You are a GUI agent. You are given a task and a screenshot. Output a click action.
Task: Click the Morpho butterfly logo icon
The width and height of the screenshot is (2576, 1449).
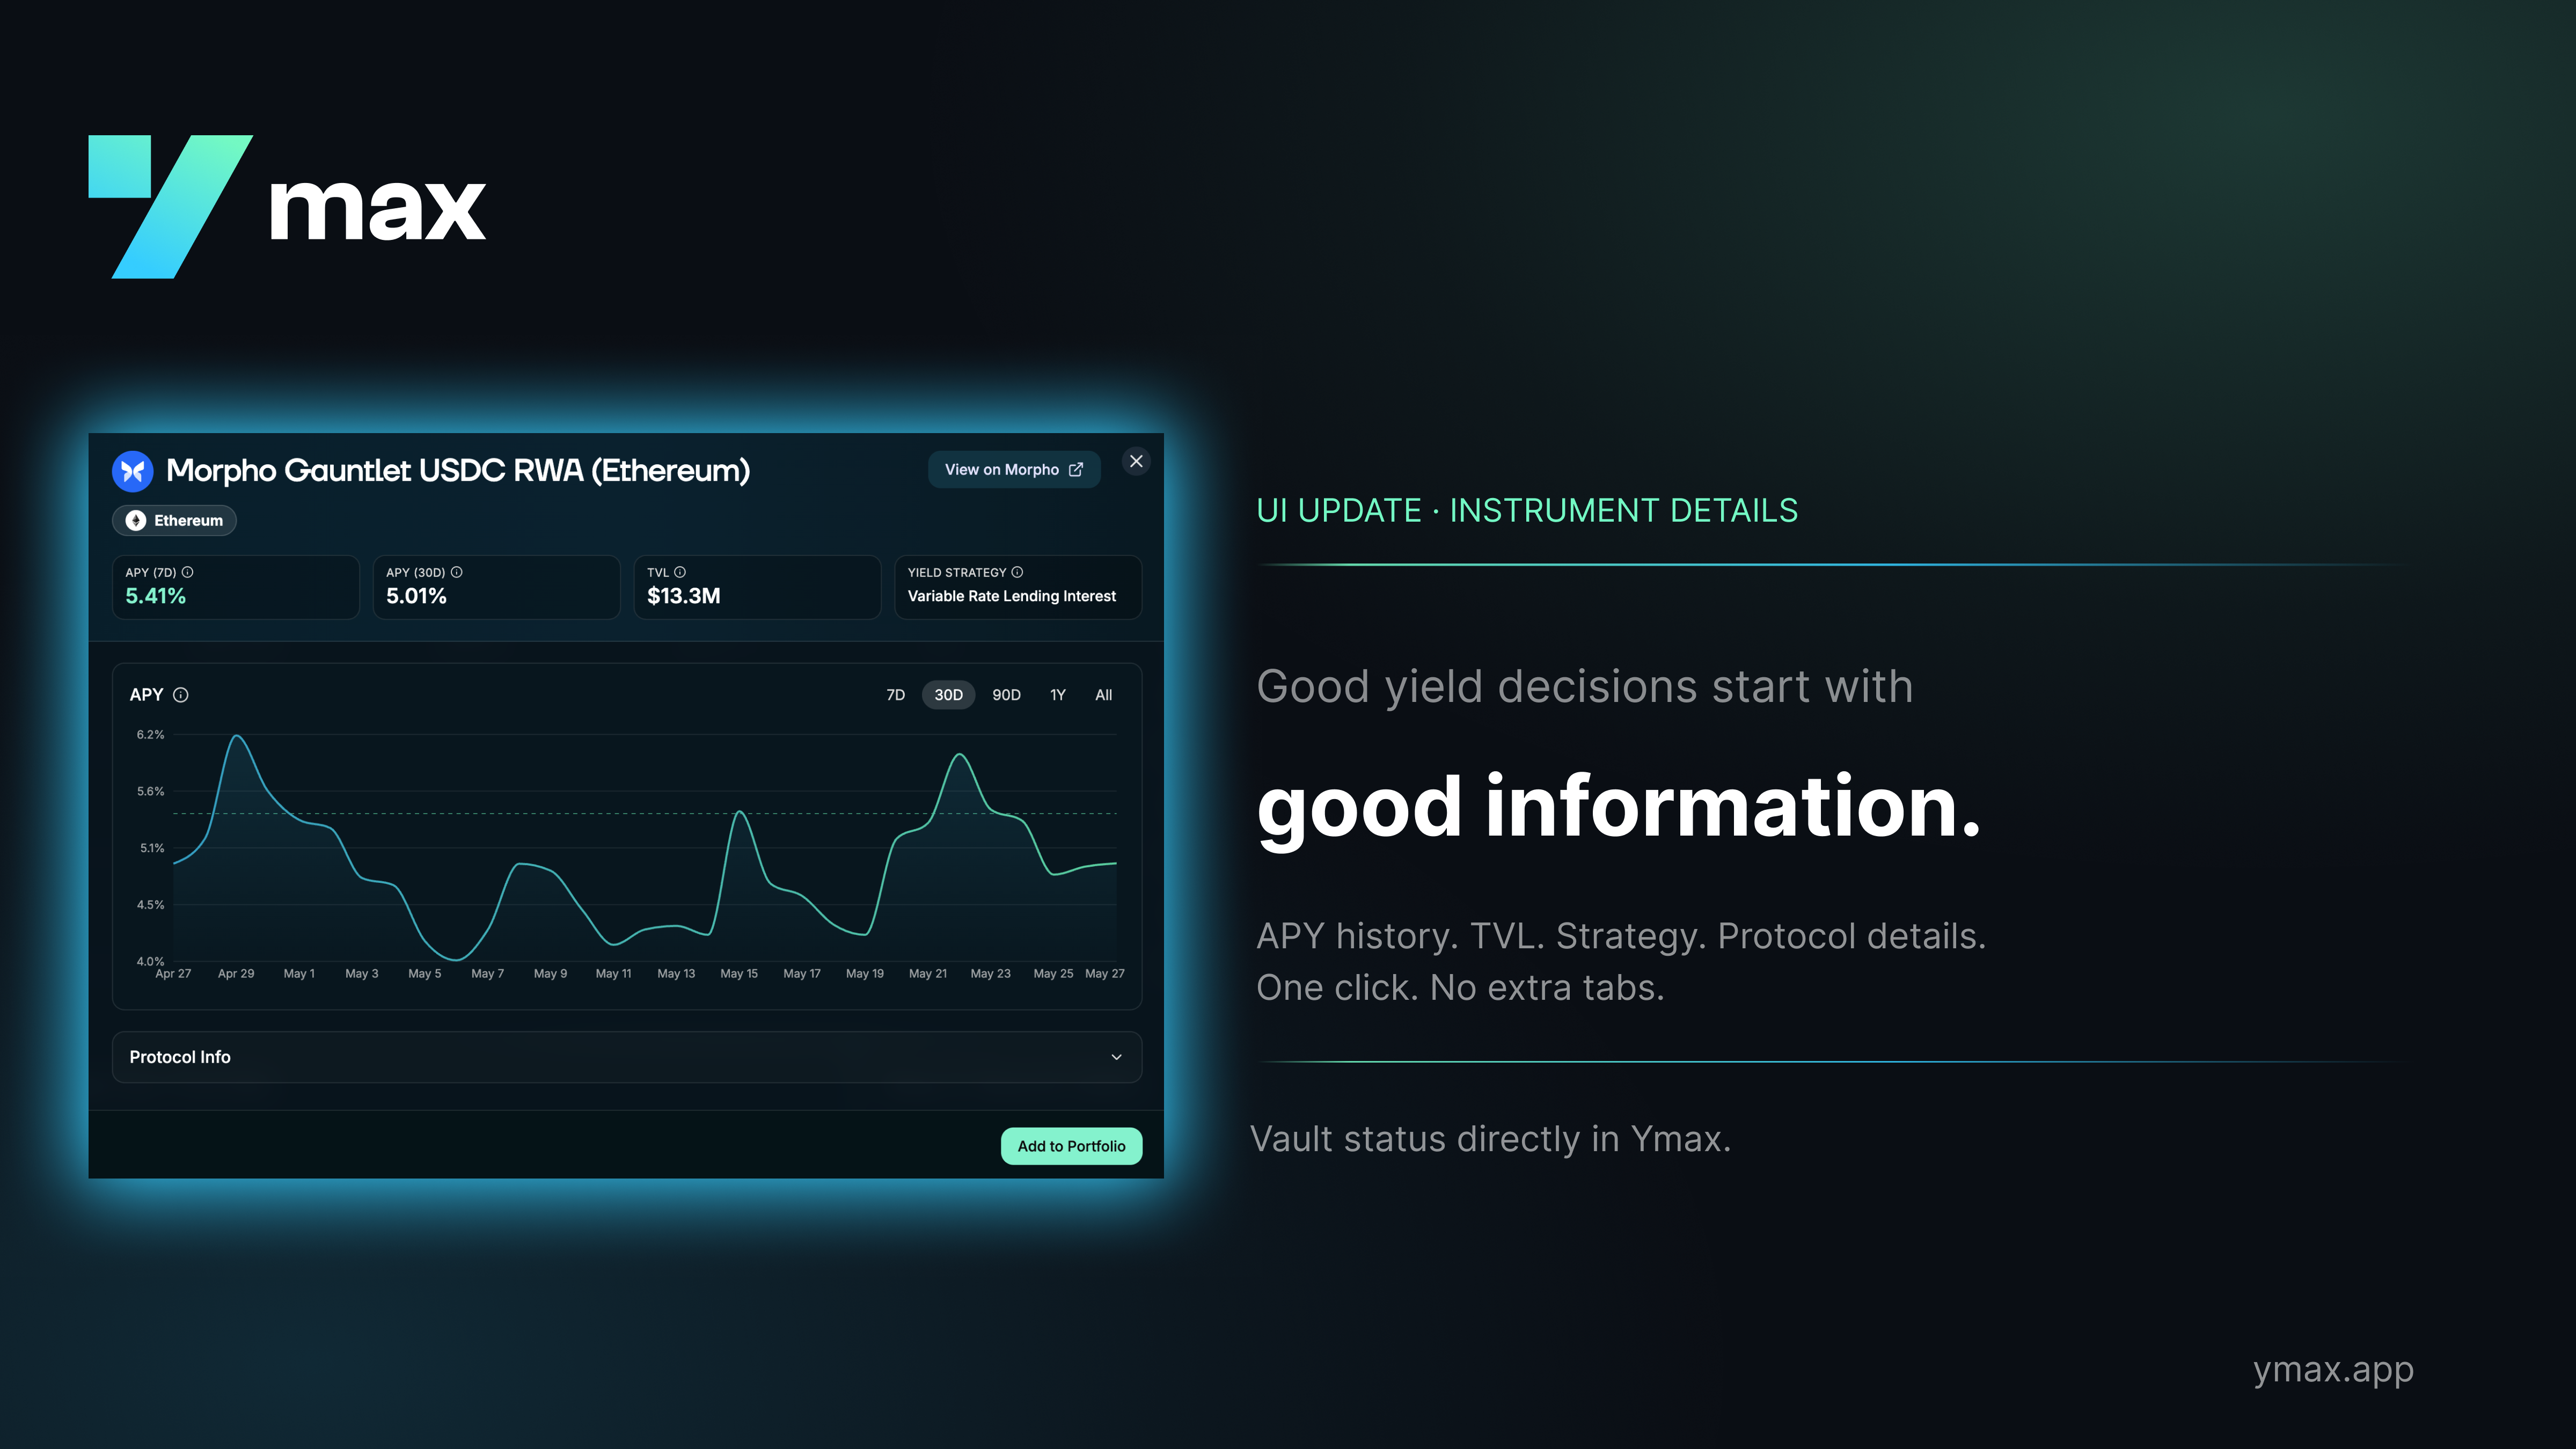coord(132,471)
